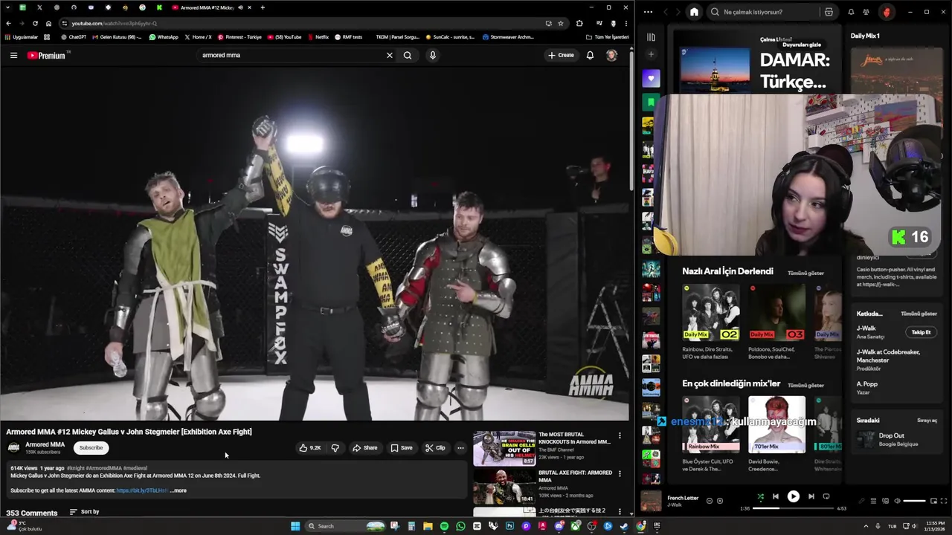Bookmark this page with star

560,23
